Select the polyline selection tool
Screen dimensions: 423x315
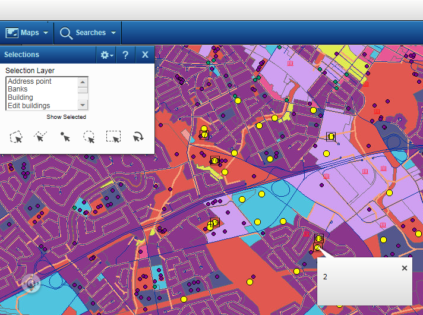point(40,137)
